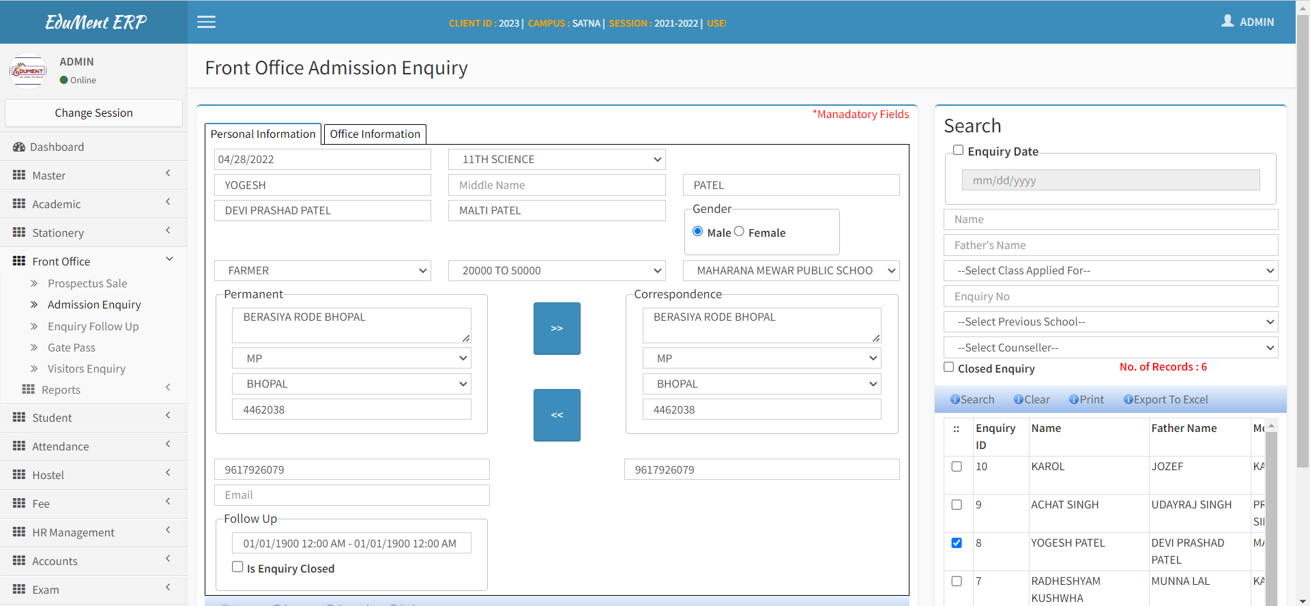Click the Change Session button
This screenshot has width=1310, height=606.
point(93,113)
